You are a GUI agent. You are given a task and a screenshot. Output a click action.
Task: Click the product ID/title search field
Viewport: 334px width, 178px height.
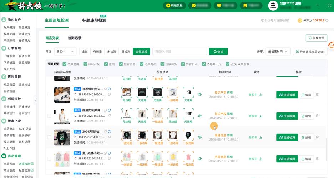coord(179,51)
